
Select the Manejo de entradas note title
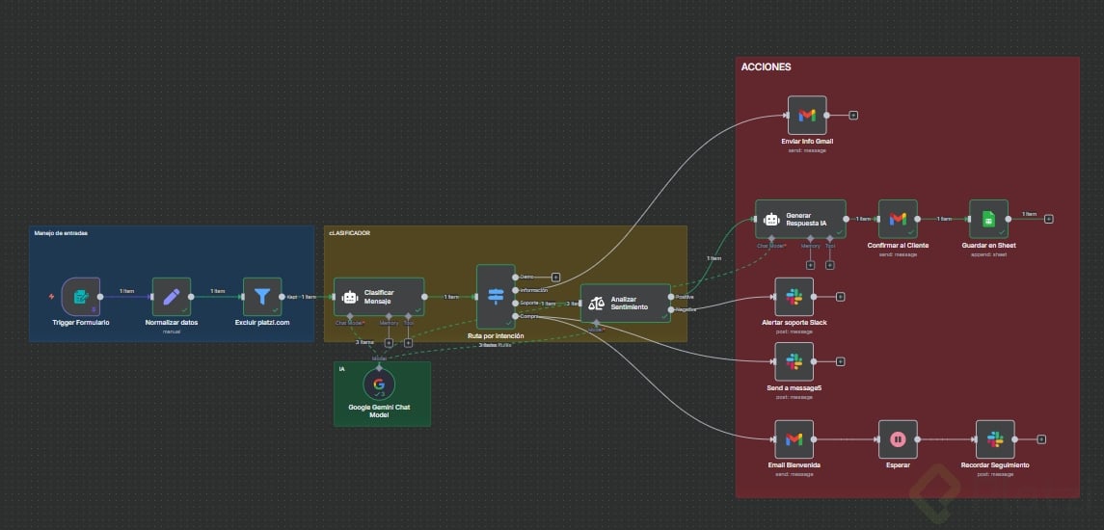point(61,233)
